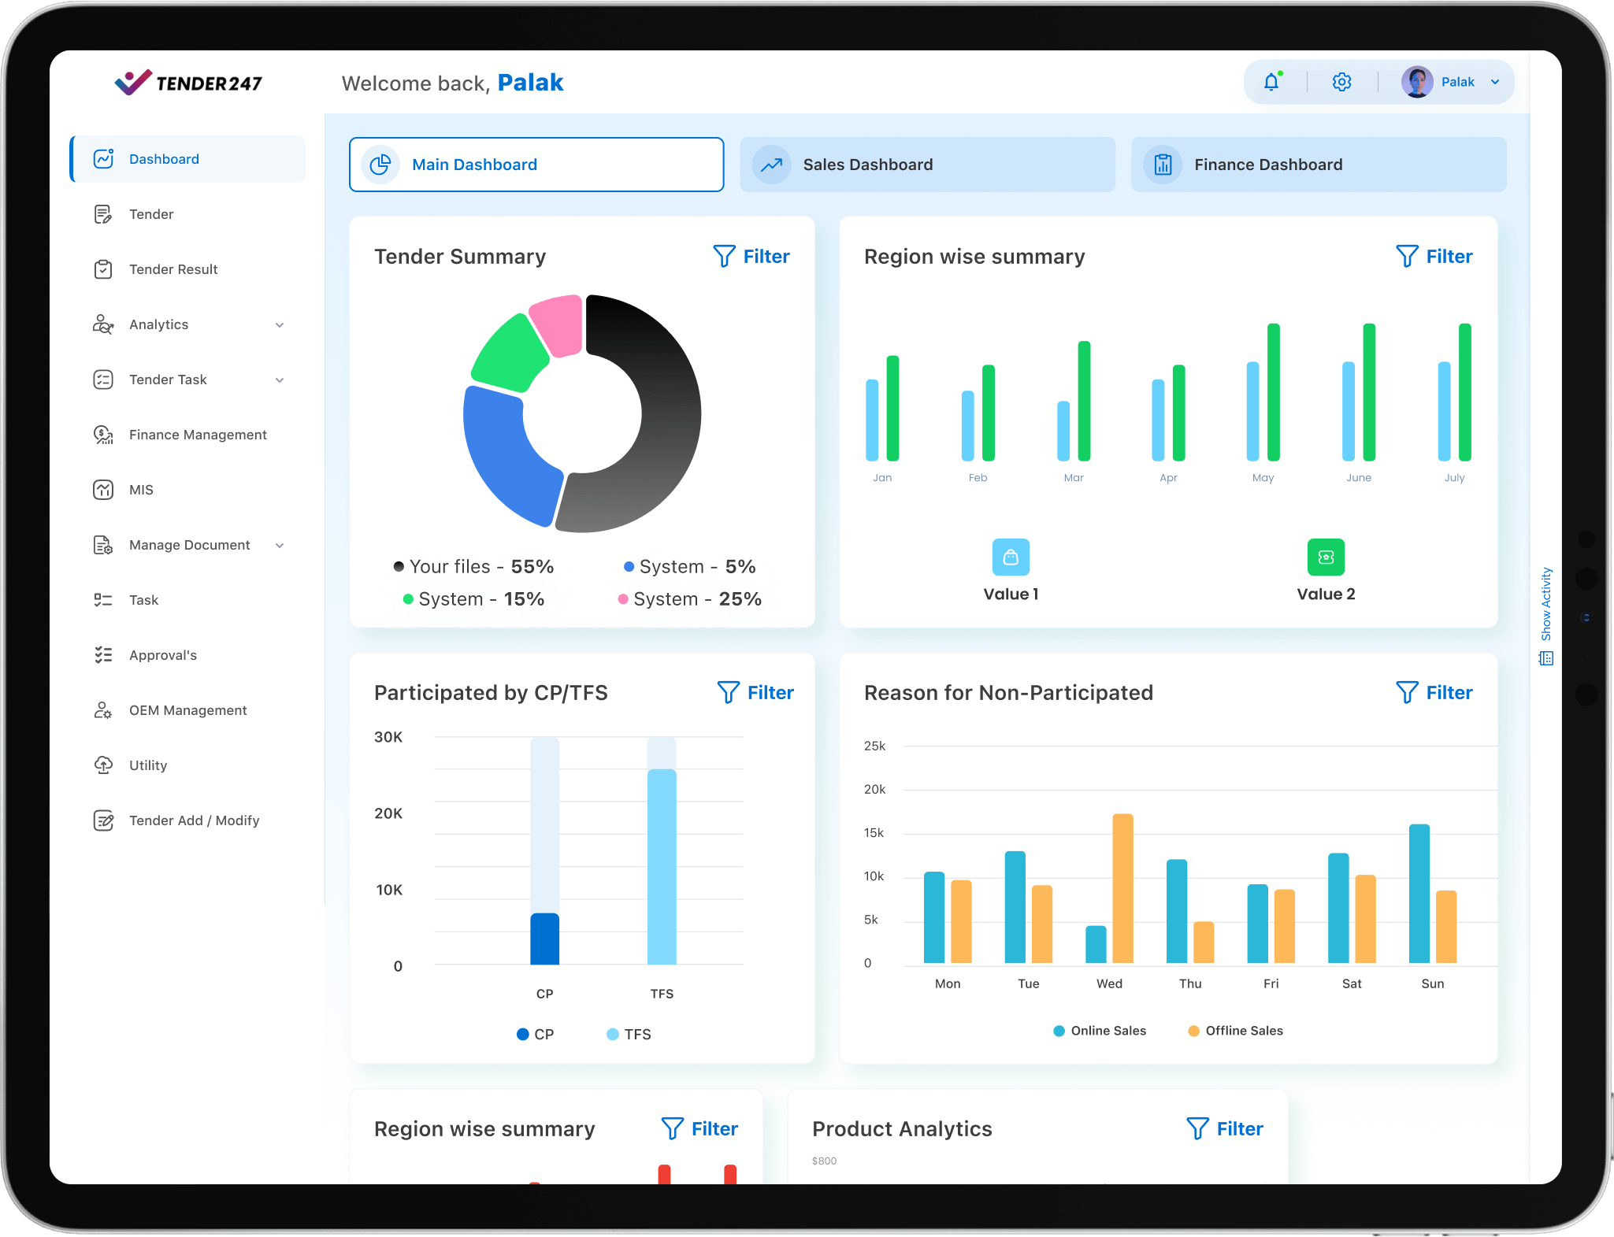Open settings gear icon in header
This screenshot has height=1237, width=1614.
tap(1341, 82)
